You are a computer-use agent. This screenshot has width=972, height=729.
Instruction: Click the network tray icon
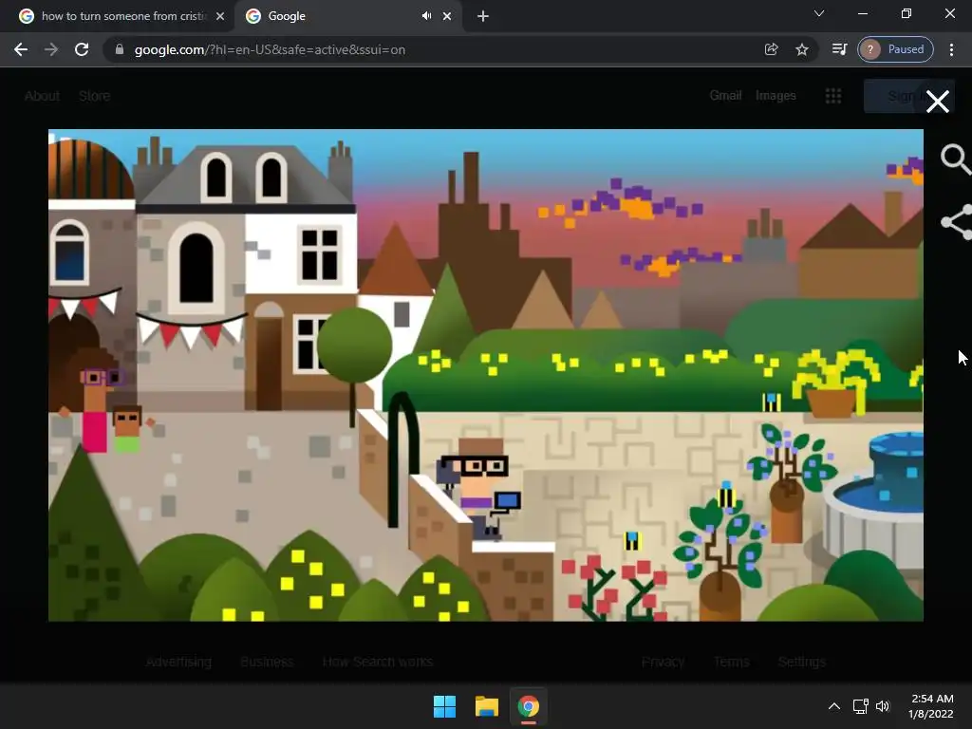pos(860,706)
